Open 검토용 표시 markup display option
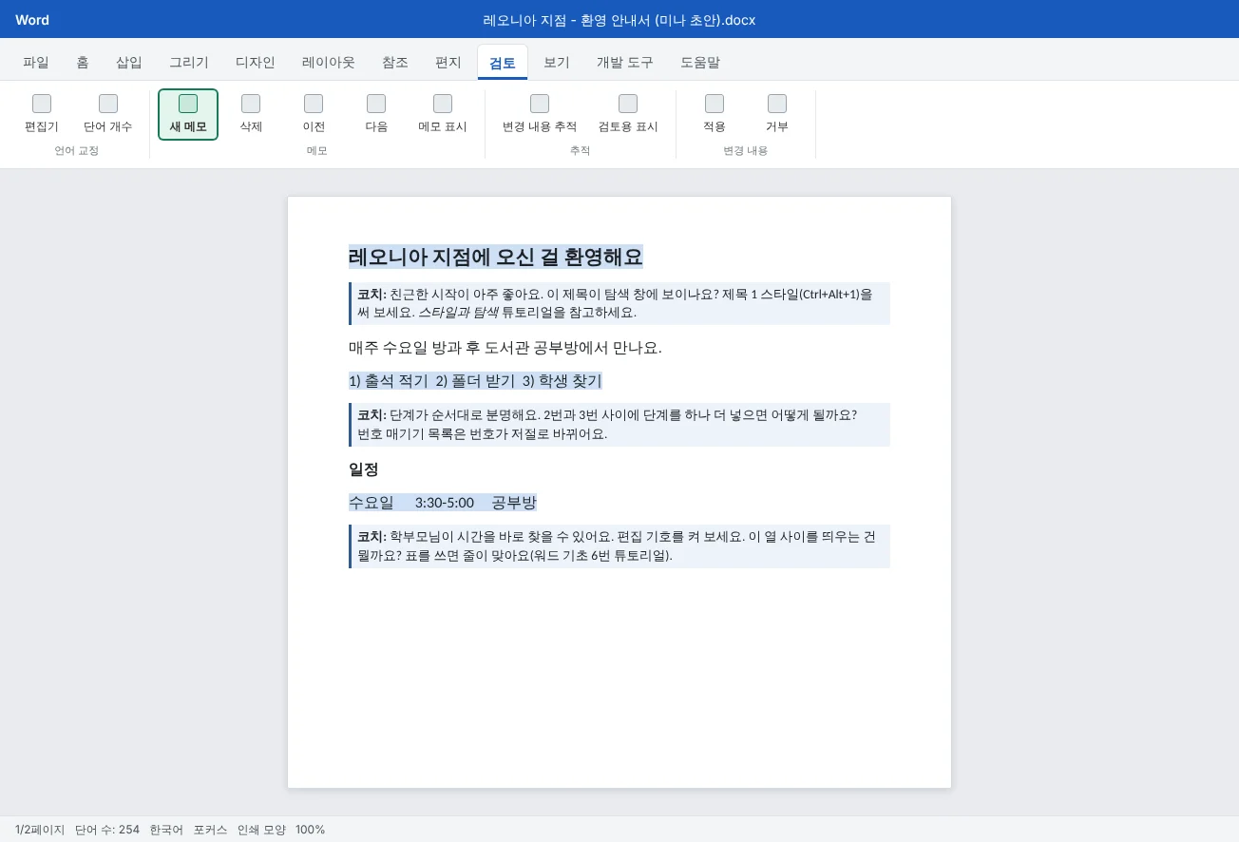The width and height of the screenshot is (1239, 842). [628, 114]
